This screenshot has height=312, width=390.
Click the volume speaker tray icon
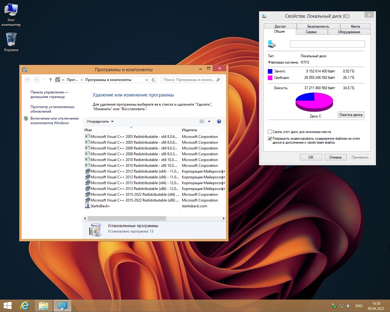pyautogui.click(x=349, y=306)
